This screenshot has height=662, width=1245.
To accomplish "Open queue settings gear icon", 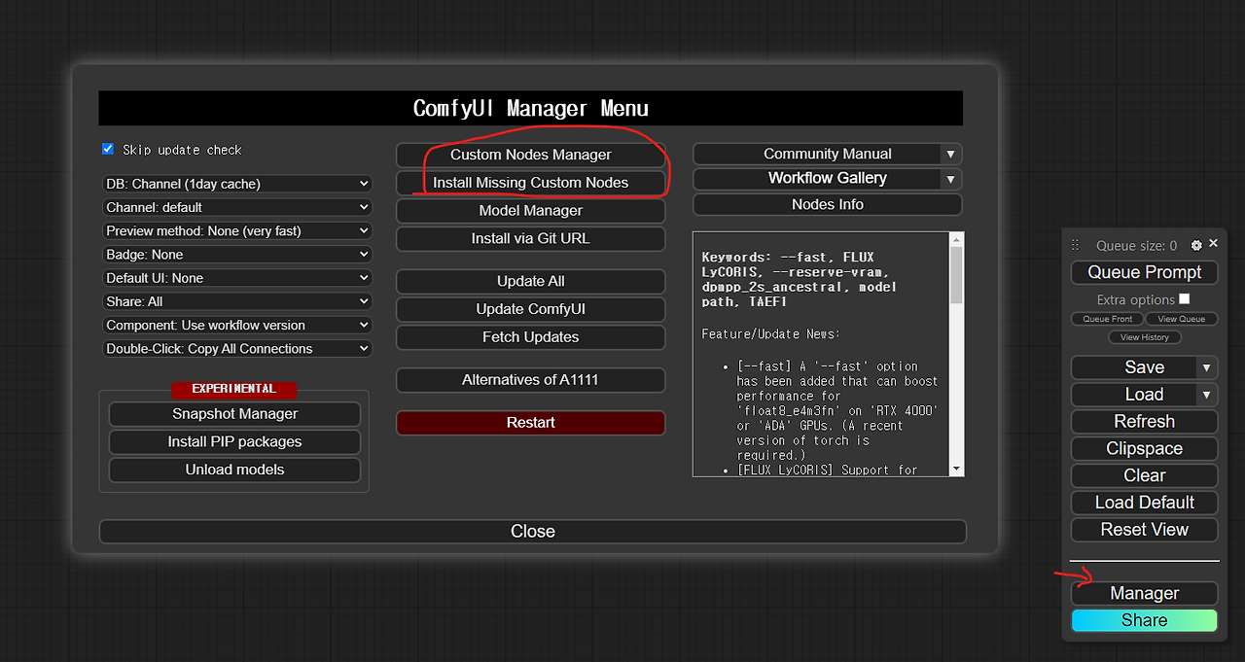I will click(1196, 245).
